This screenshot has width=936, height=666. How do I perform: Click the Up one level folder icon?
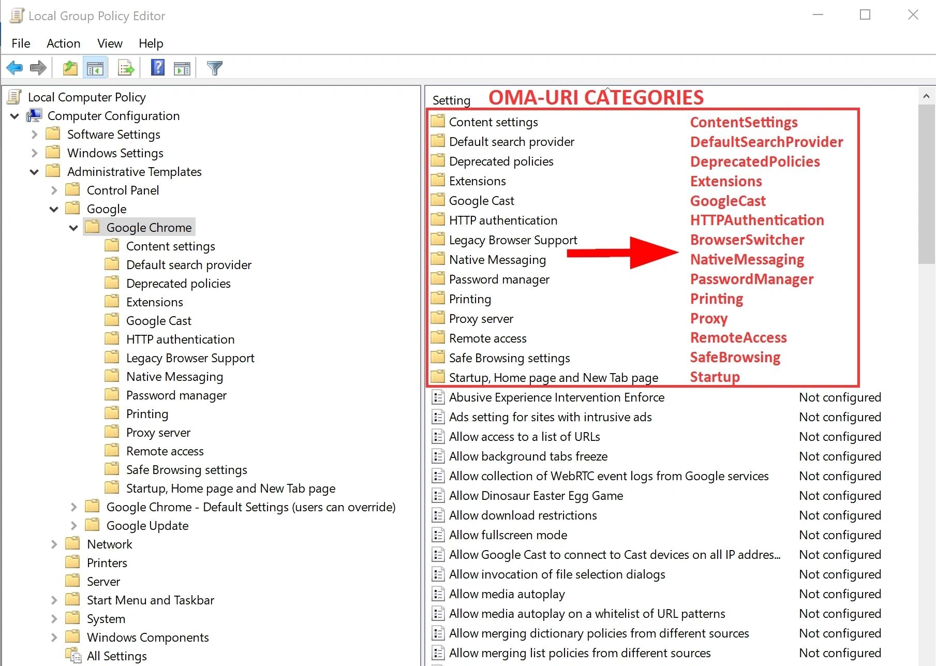(70, 68)
